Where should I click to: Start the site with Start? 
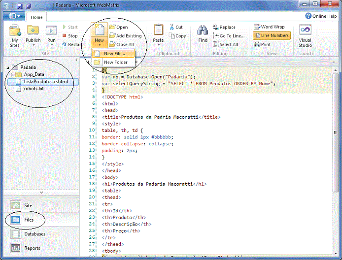tap(70, 27)
